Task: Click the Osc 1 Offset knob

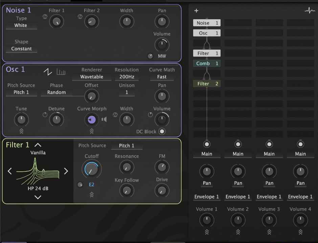Action: coord(91,96)
